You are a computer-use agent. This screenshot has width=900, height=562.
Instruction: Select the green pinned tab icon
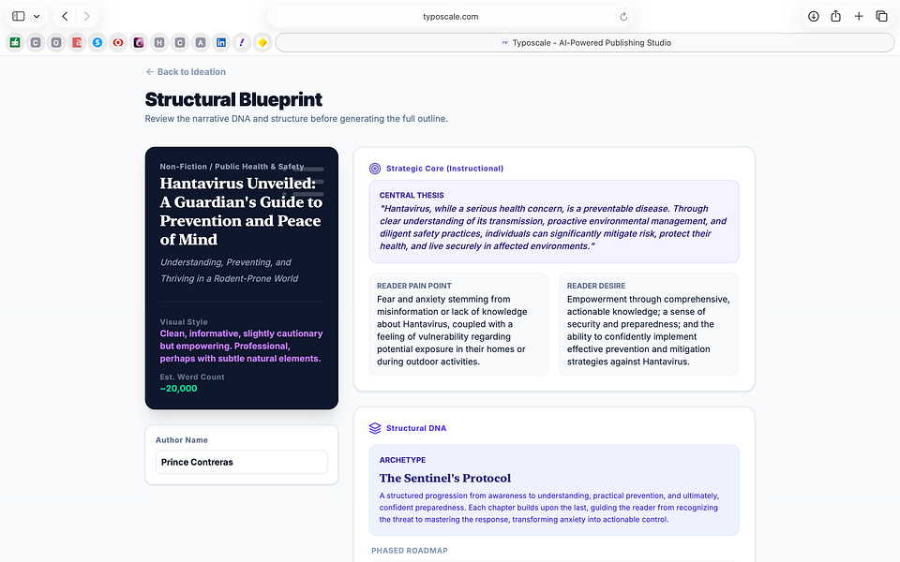(15, 42)
